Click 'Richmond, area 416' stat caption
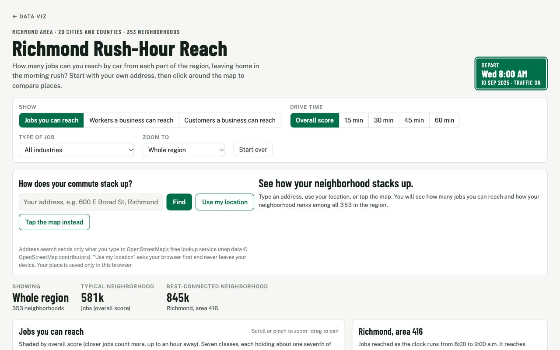The height and width of the screenshot is (350, 560). click(x=192, y=308)
